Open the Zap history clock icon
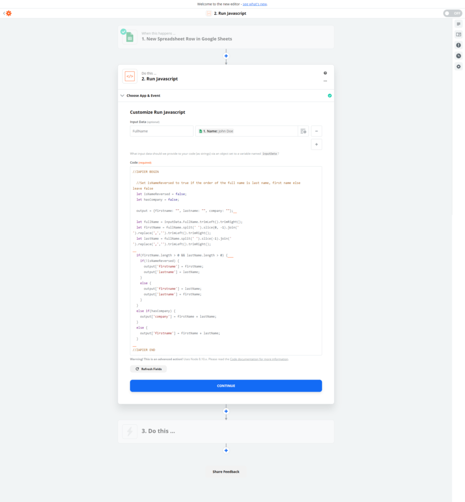 459,56
